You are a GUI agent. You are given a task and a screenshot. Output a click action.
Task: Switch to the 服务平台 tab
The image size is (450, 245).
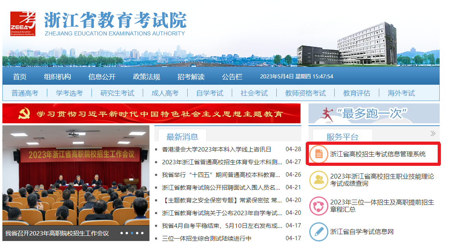342,137
